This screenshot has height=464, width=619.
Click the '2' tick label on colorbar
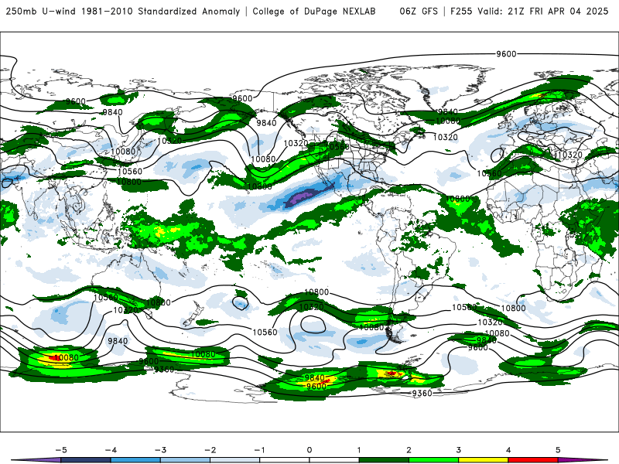pos(409,450)
